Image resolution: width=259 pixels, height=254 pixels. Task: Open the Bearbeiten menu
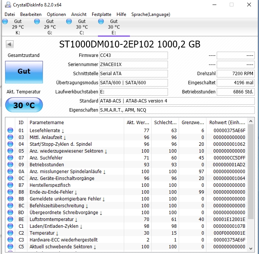[x=31, y=14]
